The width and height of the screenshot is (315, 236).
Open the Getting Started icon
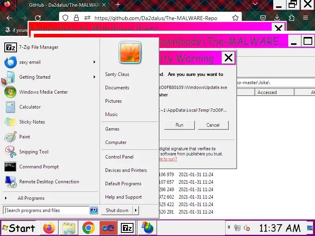(x=10, y=77)
